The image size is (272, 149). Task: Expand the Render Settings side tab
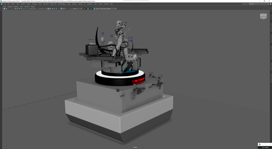click(271, 39)
